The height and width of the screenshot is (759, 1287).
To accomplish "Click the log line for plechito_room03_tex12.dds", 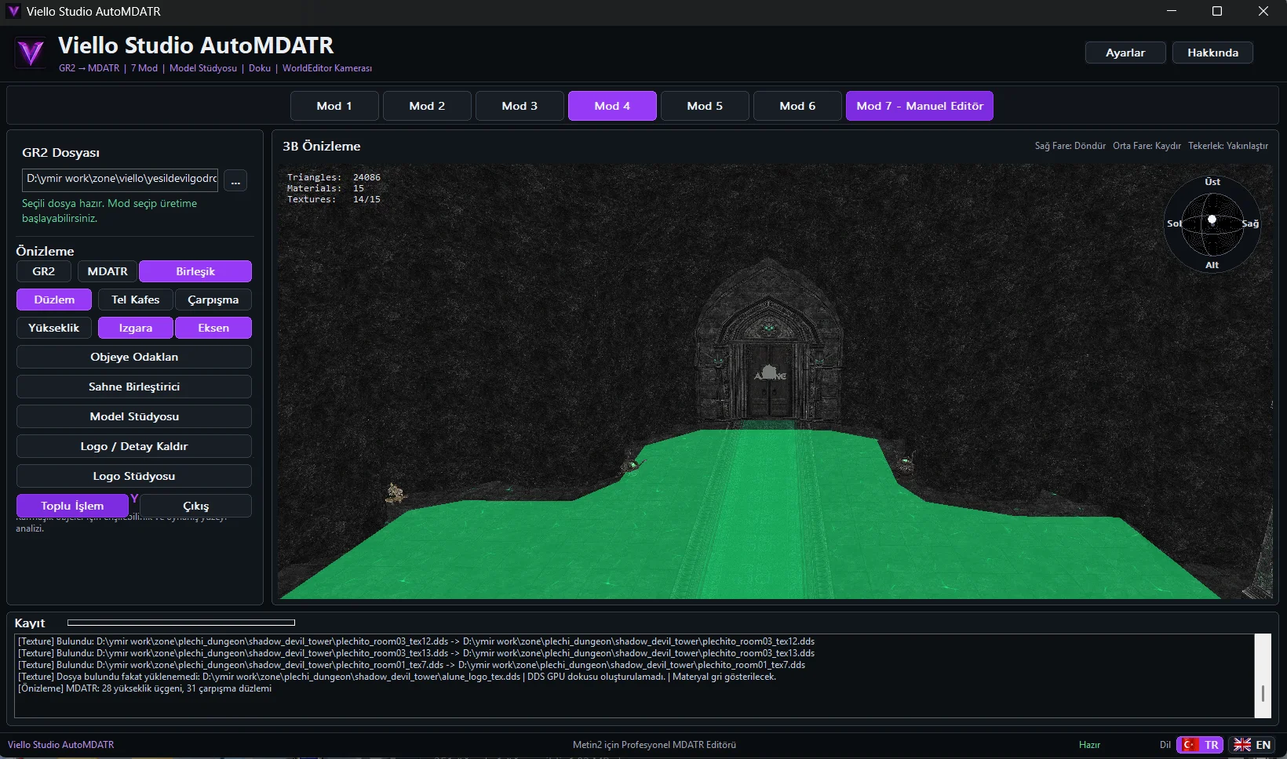I will click(417, 641).
